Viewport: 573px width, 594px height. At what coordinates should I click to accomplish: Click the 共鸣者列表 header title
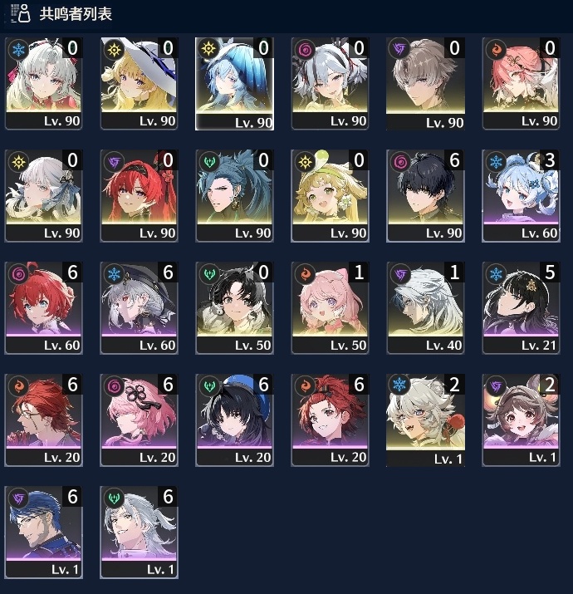76,13
